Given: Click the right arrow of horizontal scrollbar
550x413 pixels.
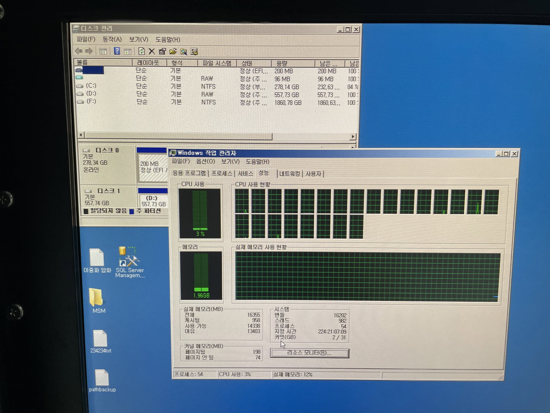Looking at the screenshot, I should coord(353,137).
